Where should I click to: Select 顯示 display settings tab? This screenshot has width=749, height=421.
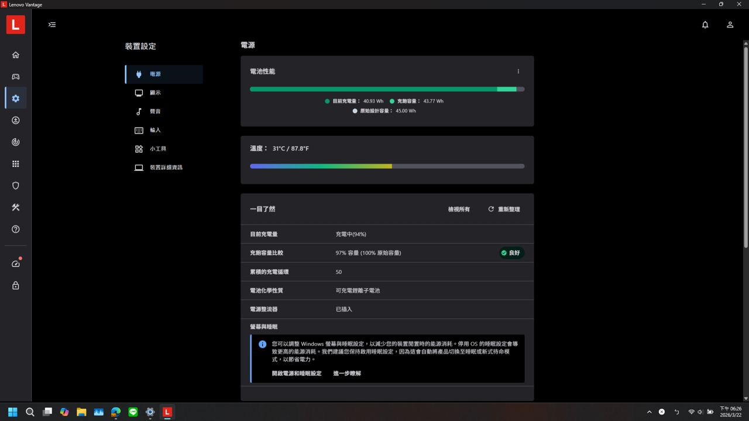pos(155,93)
